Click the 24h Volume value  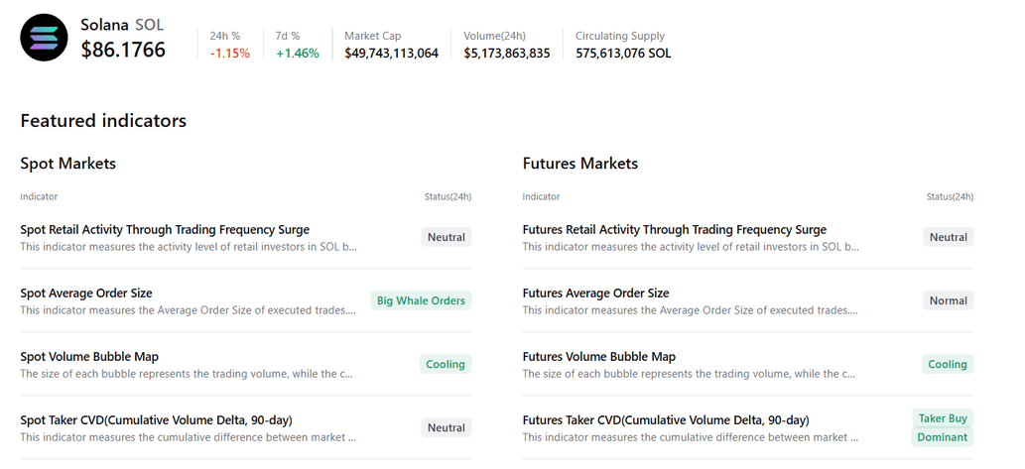[506, 54]
